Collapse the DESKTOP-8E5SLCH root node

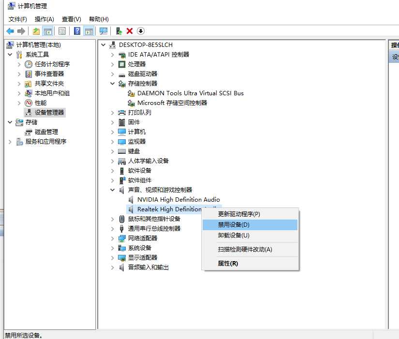coord(103,45)
